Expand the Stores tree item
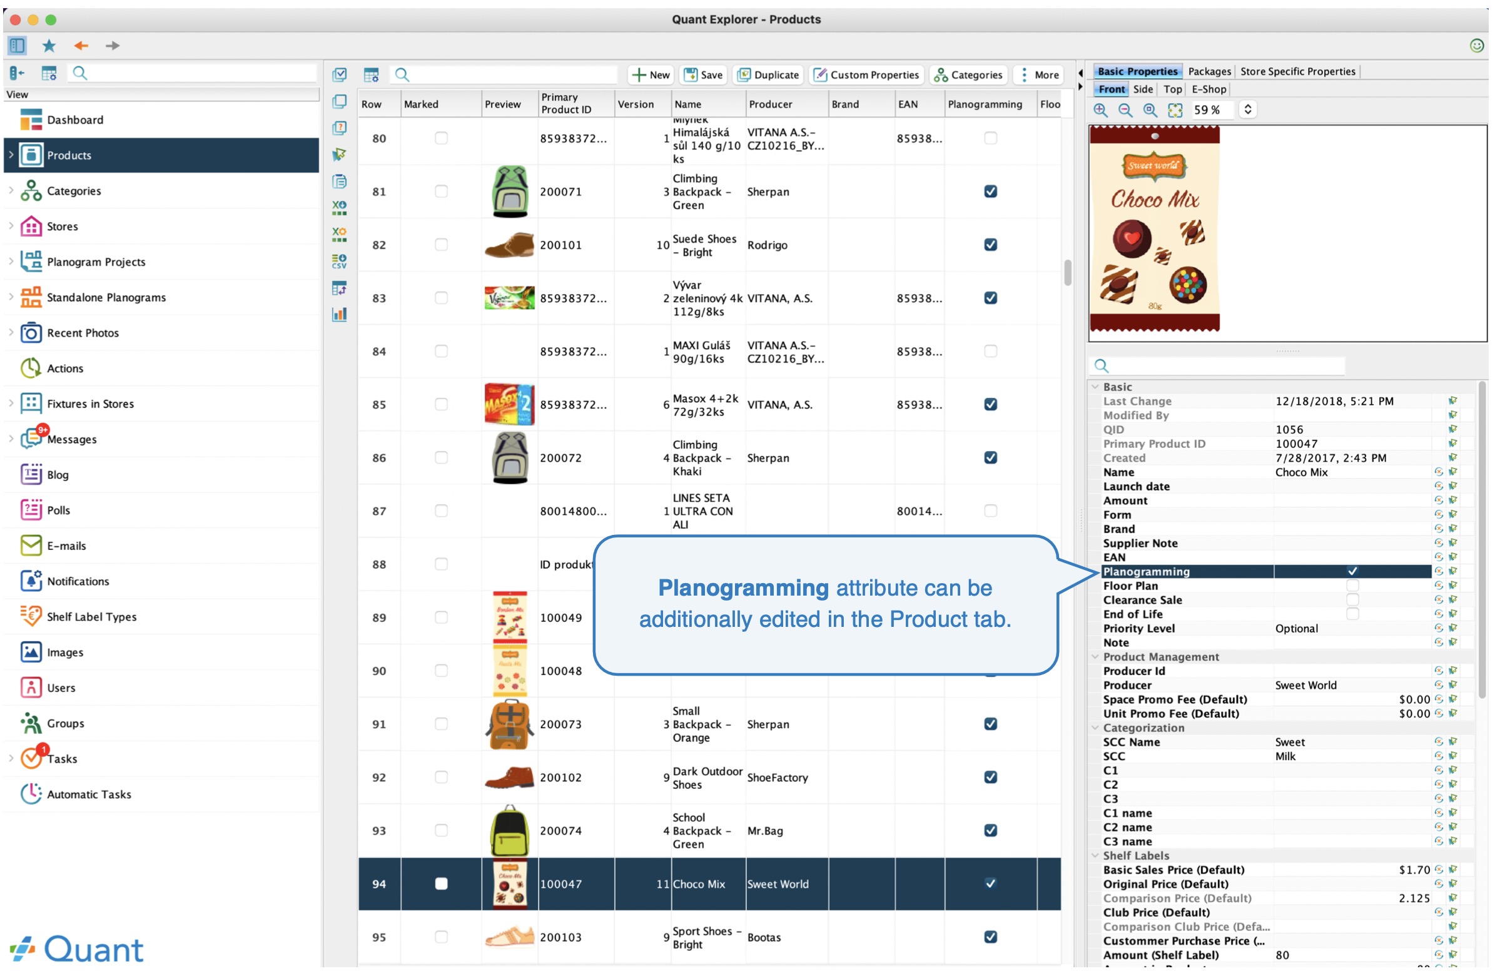 point(11,226)
